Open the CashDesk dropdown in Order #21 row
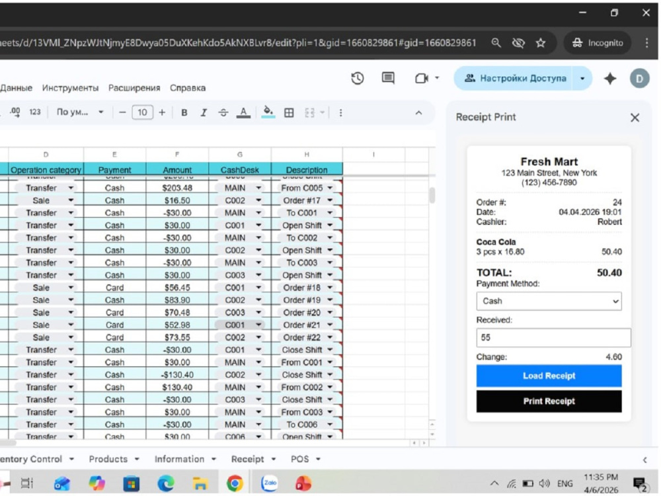This screenshot has width=661, height=496. pyautogui.click(x=258, y=325)
